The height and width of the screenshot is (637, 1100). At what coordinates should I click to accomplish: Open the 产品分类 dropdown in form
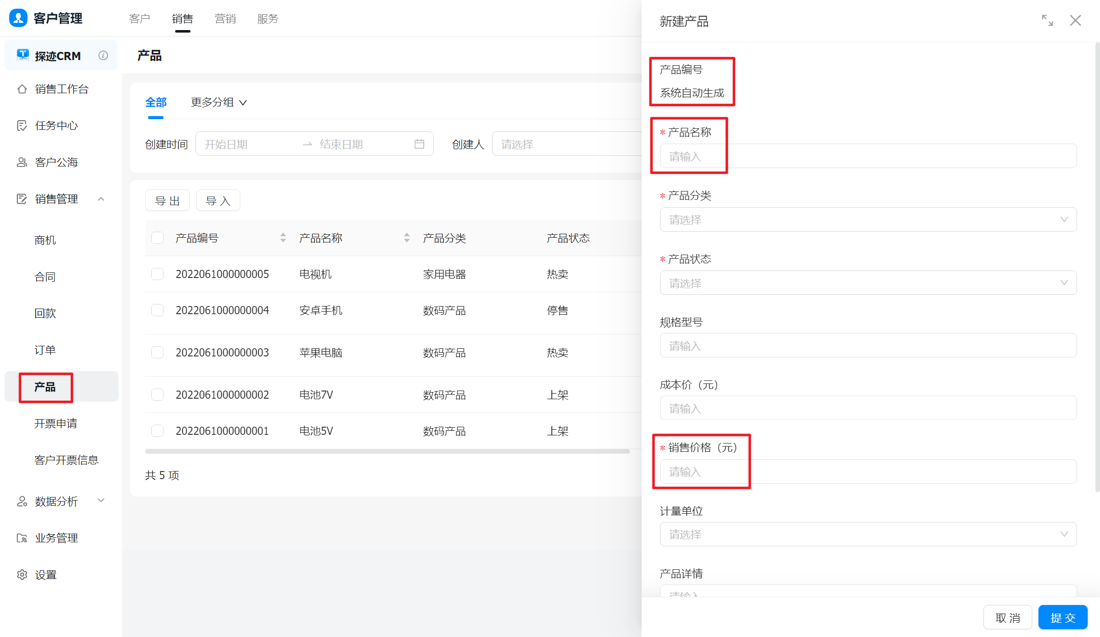(x=868, y=219)
